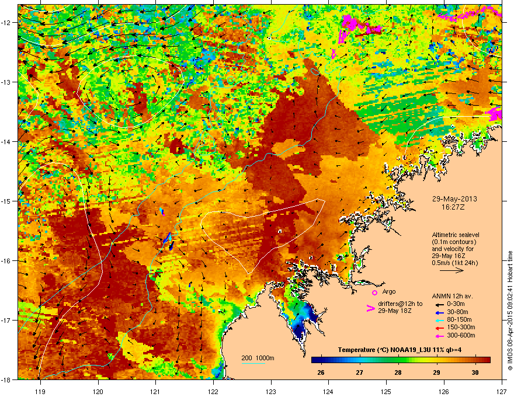Click the magenta 300-600m arrow legend symbol

tap(439, 336)
